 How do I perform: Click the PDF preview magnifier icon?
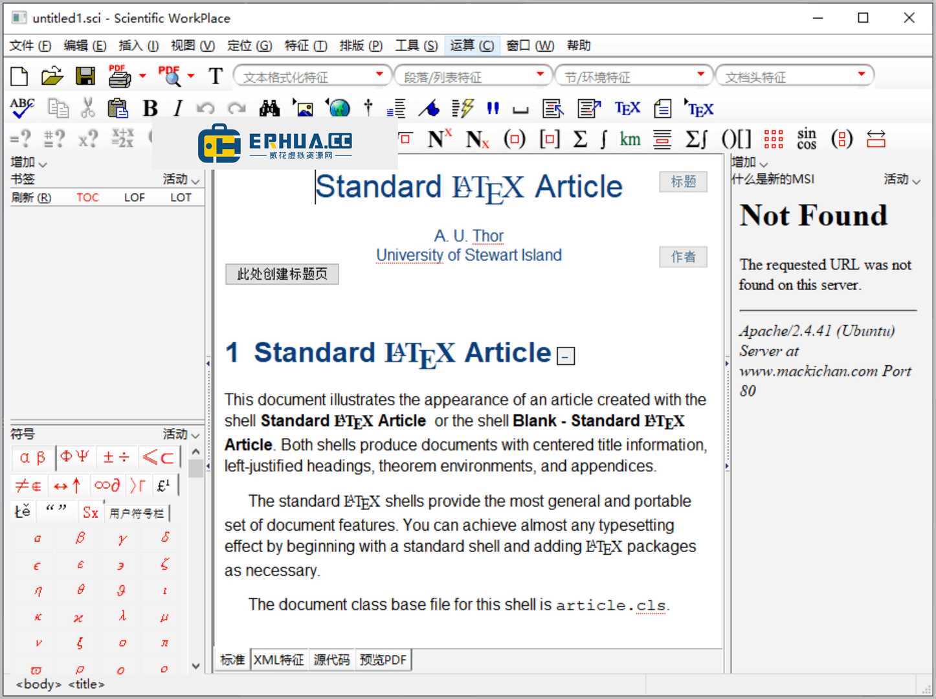(x=170, y=76)
